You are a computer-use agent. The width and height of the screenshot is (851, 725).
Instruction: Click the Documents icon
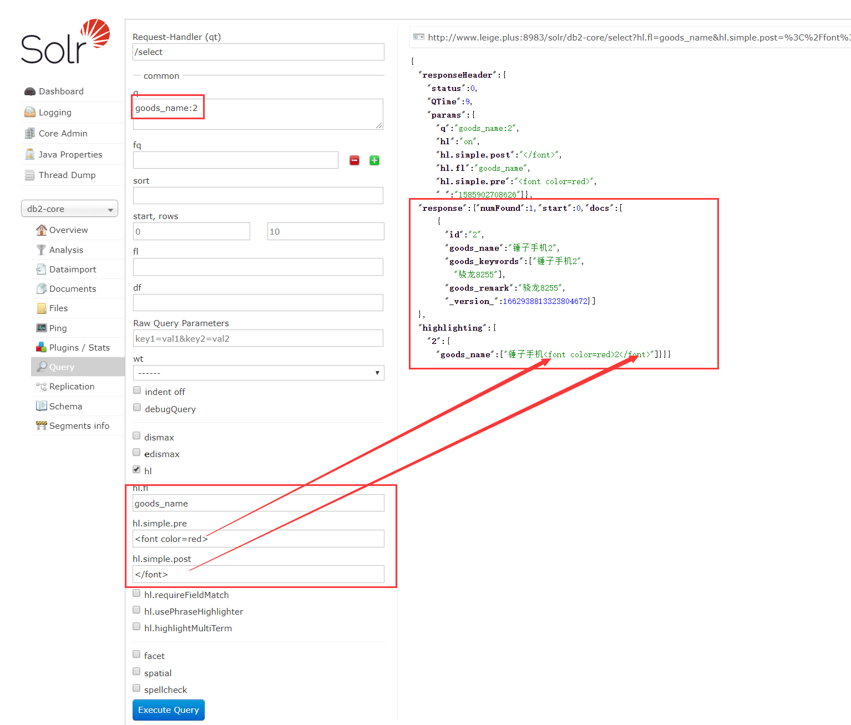pos(41,289)
